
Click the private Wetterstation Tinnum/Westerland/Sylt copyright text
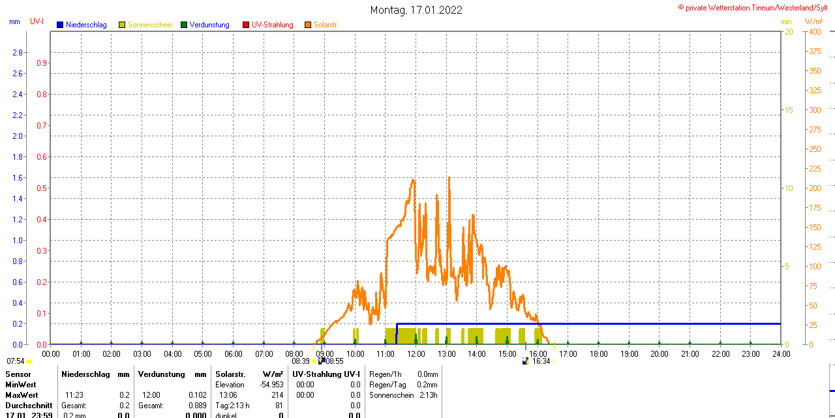(756, 7)
